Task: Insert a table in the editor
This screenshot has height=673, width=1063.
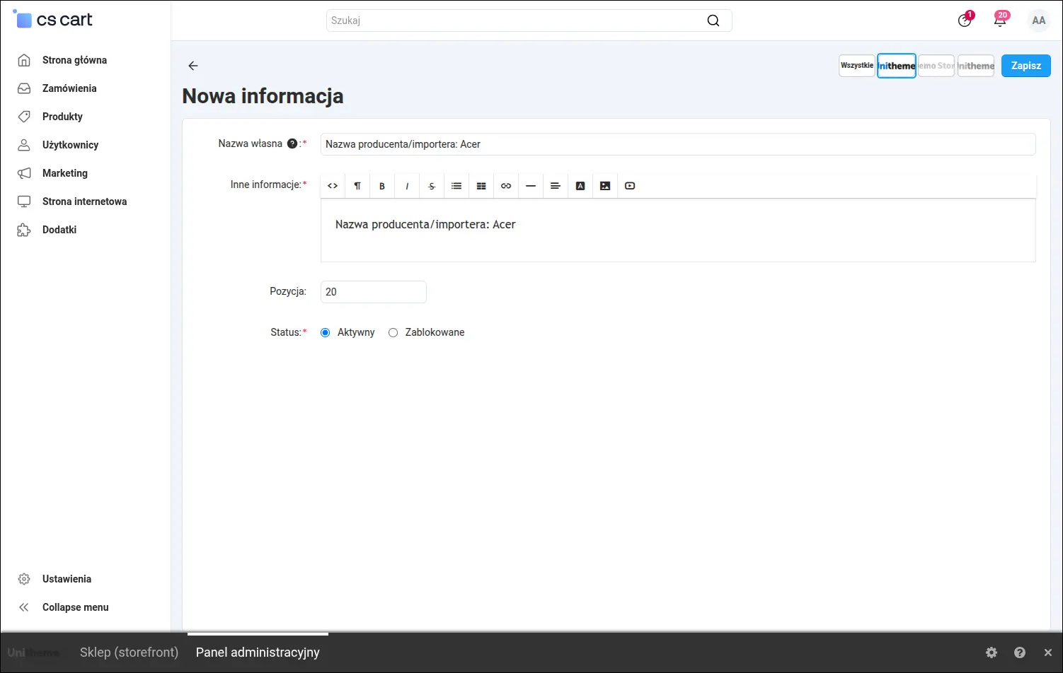Action: 481,186
